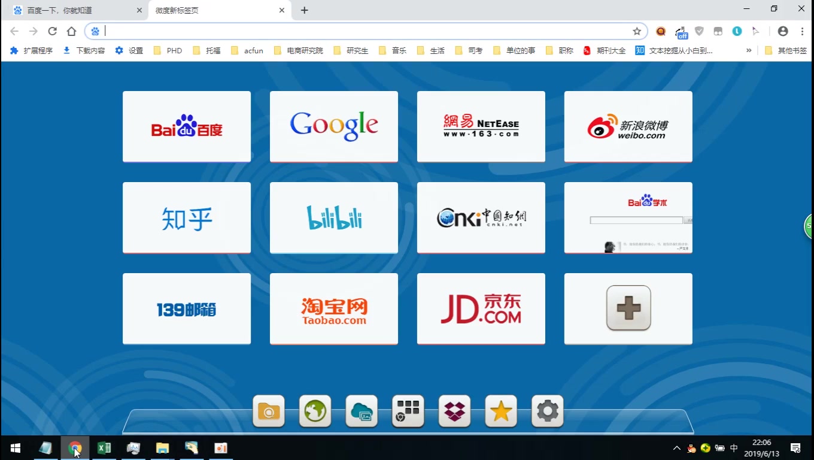The width and height of the screenshot is (814, 460).
Task: Click the browser forward arrow
Action: pyautogui.click(x=34, y=31)
